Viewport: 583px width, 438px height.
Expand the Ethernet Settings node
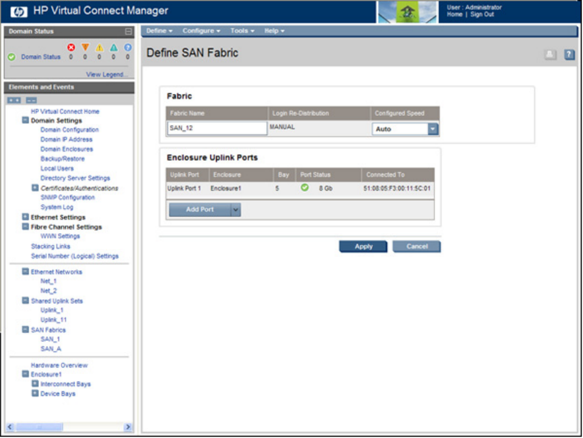click(x=25, y=216)
